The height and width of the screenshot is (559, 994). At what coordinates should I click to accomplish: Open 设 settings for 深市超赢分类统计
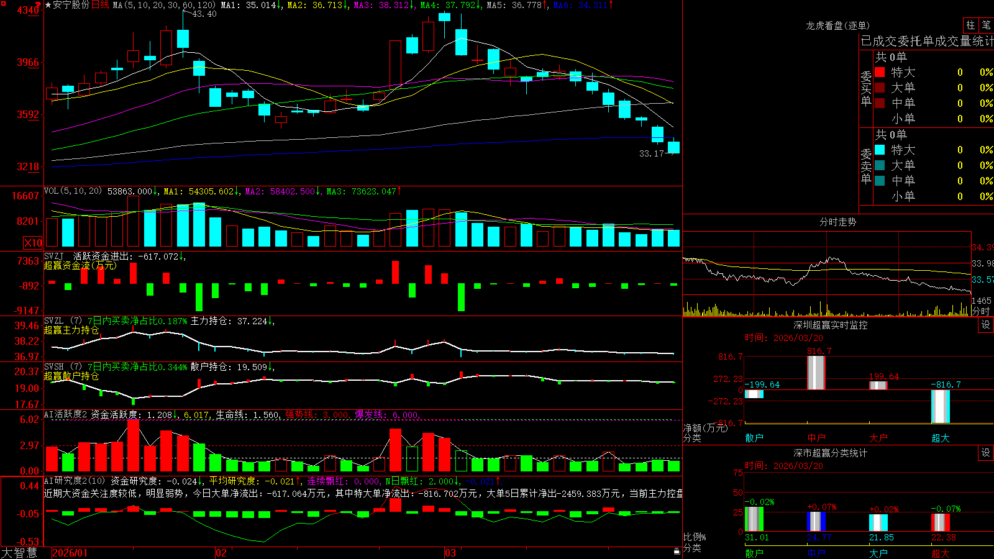(x=986, y=453)
